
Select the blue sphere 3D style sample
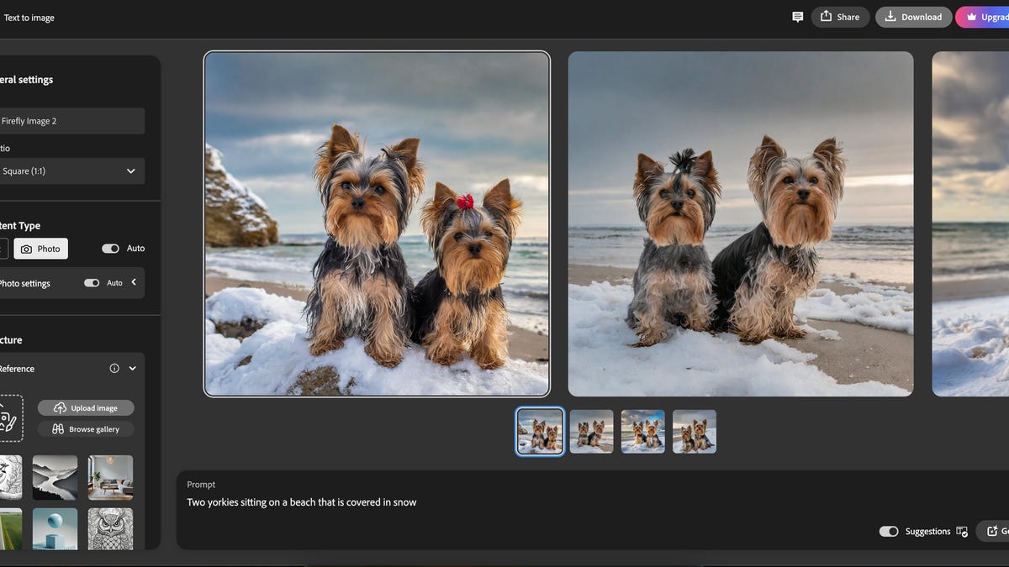click(x=55, y=528)
